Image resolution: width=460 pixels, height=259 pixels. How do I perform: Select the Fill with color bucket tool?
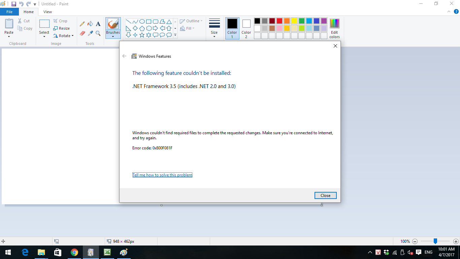(x=90, y=24)
